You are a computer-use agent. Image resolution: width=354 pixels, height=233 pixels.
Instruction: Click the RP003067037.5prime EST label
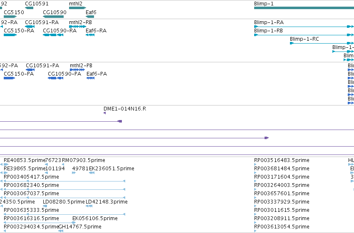31,194
